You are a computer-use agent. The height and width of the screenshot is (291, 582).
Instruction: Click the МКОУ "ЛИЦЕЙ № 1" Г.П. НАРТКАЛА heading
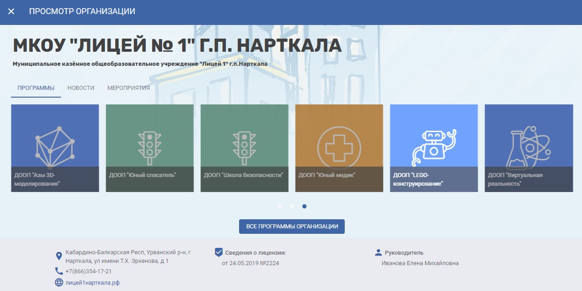[177, 46]
